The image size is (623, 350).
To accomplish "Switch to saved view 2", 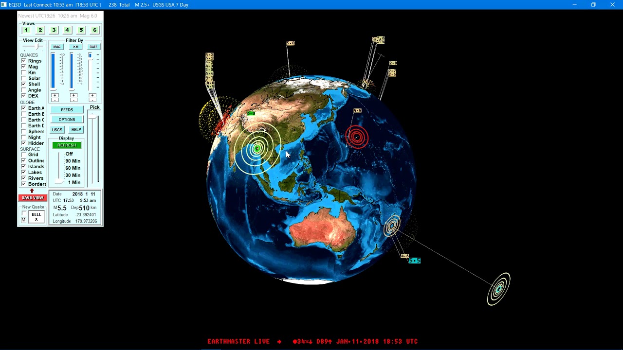I will [x=40, y=30].
